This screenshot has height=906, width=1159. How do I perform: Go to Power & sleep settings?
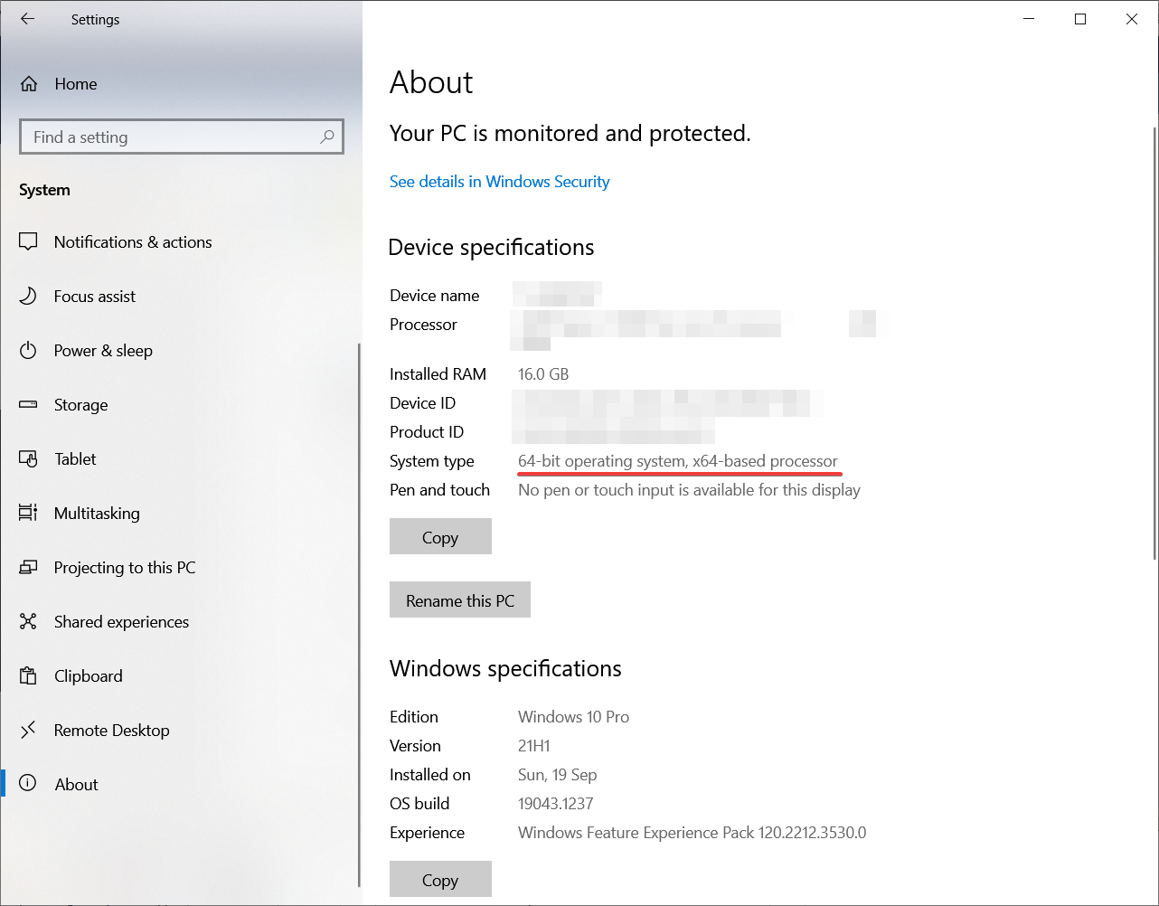103,351
